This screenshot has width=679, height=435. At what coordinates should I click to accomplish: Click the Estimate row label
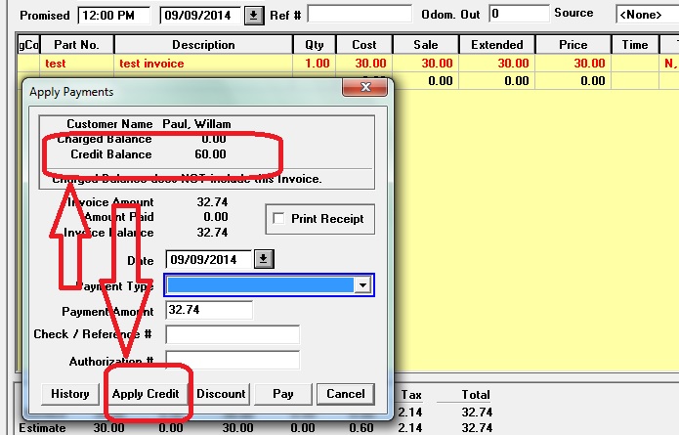coord(42,428)
